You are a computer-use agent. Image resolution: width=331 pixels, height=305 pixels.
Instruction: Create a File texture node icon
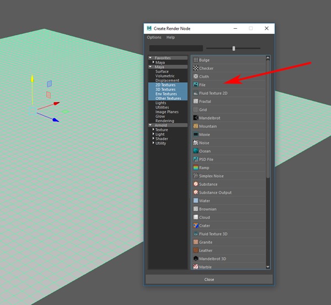[x=196, y=85]
